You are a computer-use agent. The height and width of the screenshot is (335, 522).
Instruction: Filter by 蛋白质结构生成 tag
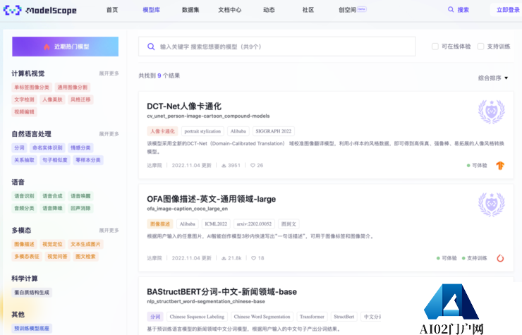click(x=32, y=293)
